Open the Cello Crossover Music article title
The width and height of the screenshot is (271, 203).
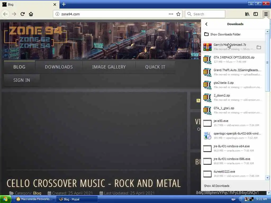pos(94,183)
